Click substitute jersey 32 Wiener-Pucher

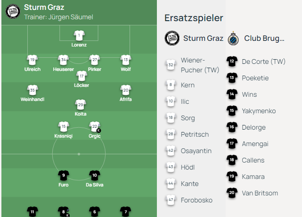point(171,65)
